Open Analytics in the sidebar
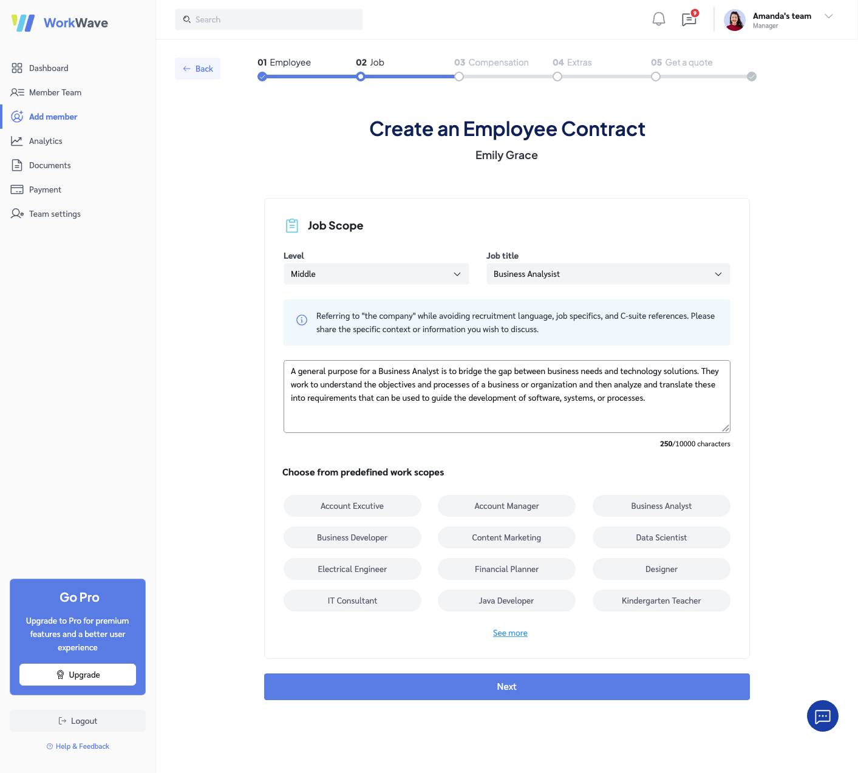 (46, 141)
